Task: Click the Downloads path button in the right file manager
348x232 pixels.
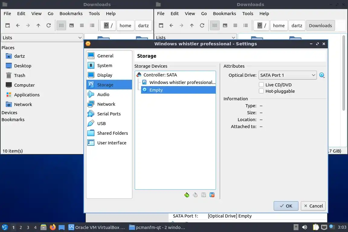Action: (x=320, y=26)
